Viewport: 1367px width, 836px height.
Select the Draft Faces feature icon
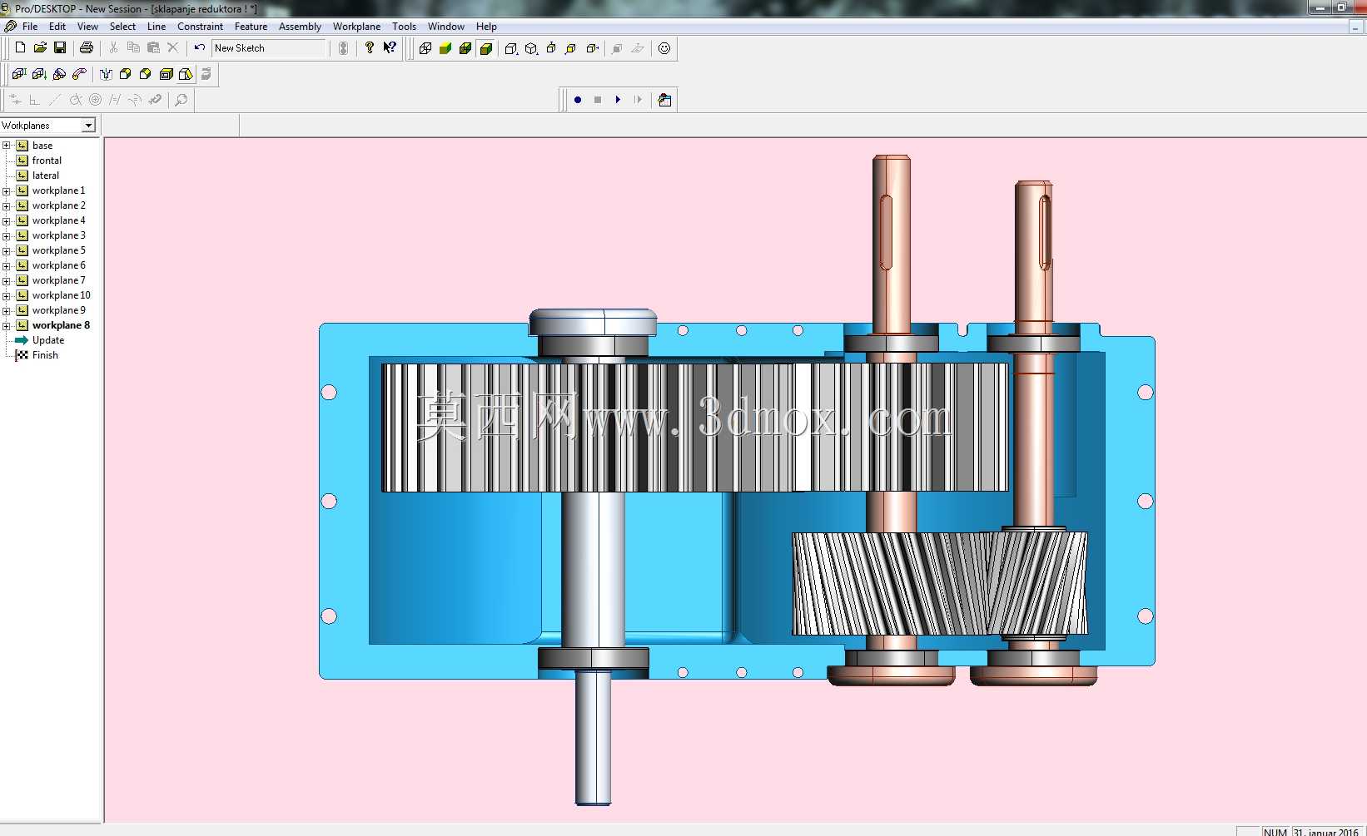[x=186, y=74]
